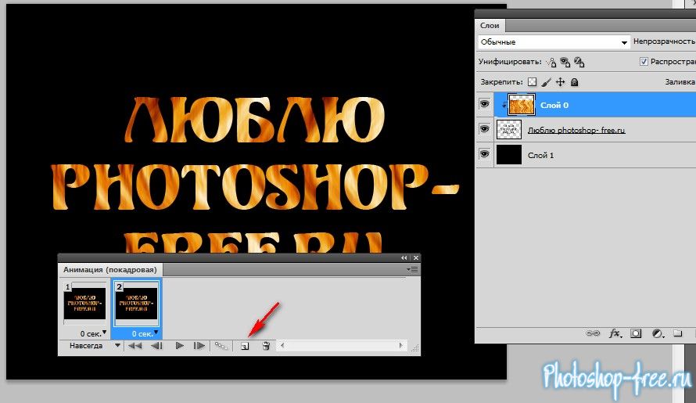Select animation frame 1 thumbnail

(x=84, y=303)
